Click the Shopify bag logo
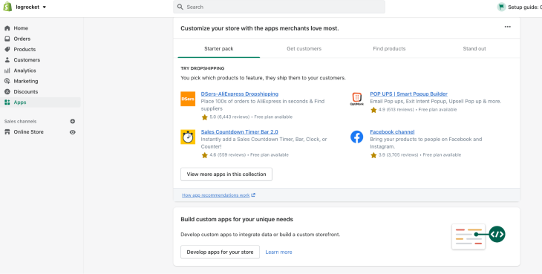 [7, 7]
